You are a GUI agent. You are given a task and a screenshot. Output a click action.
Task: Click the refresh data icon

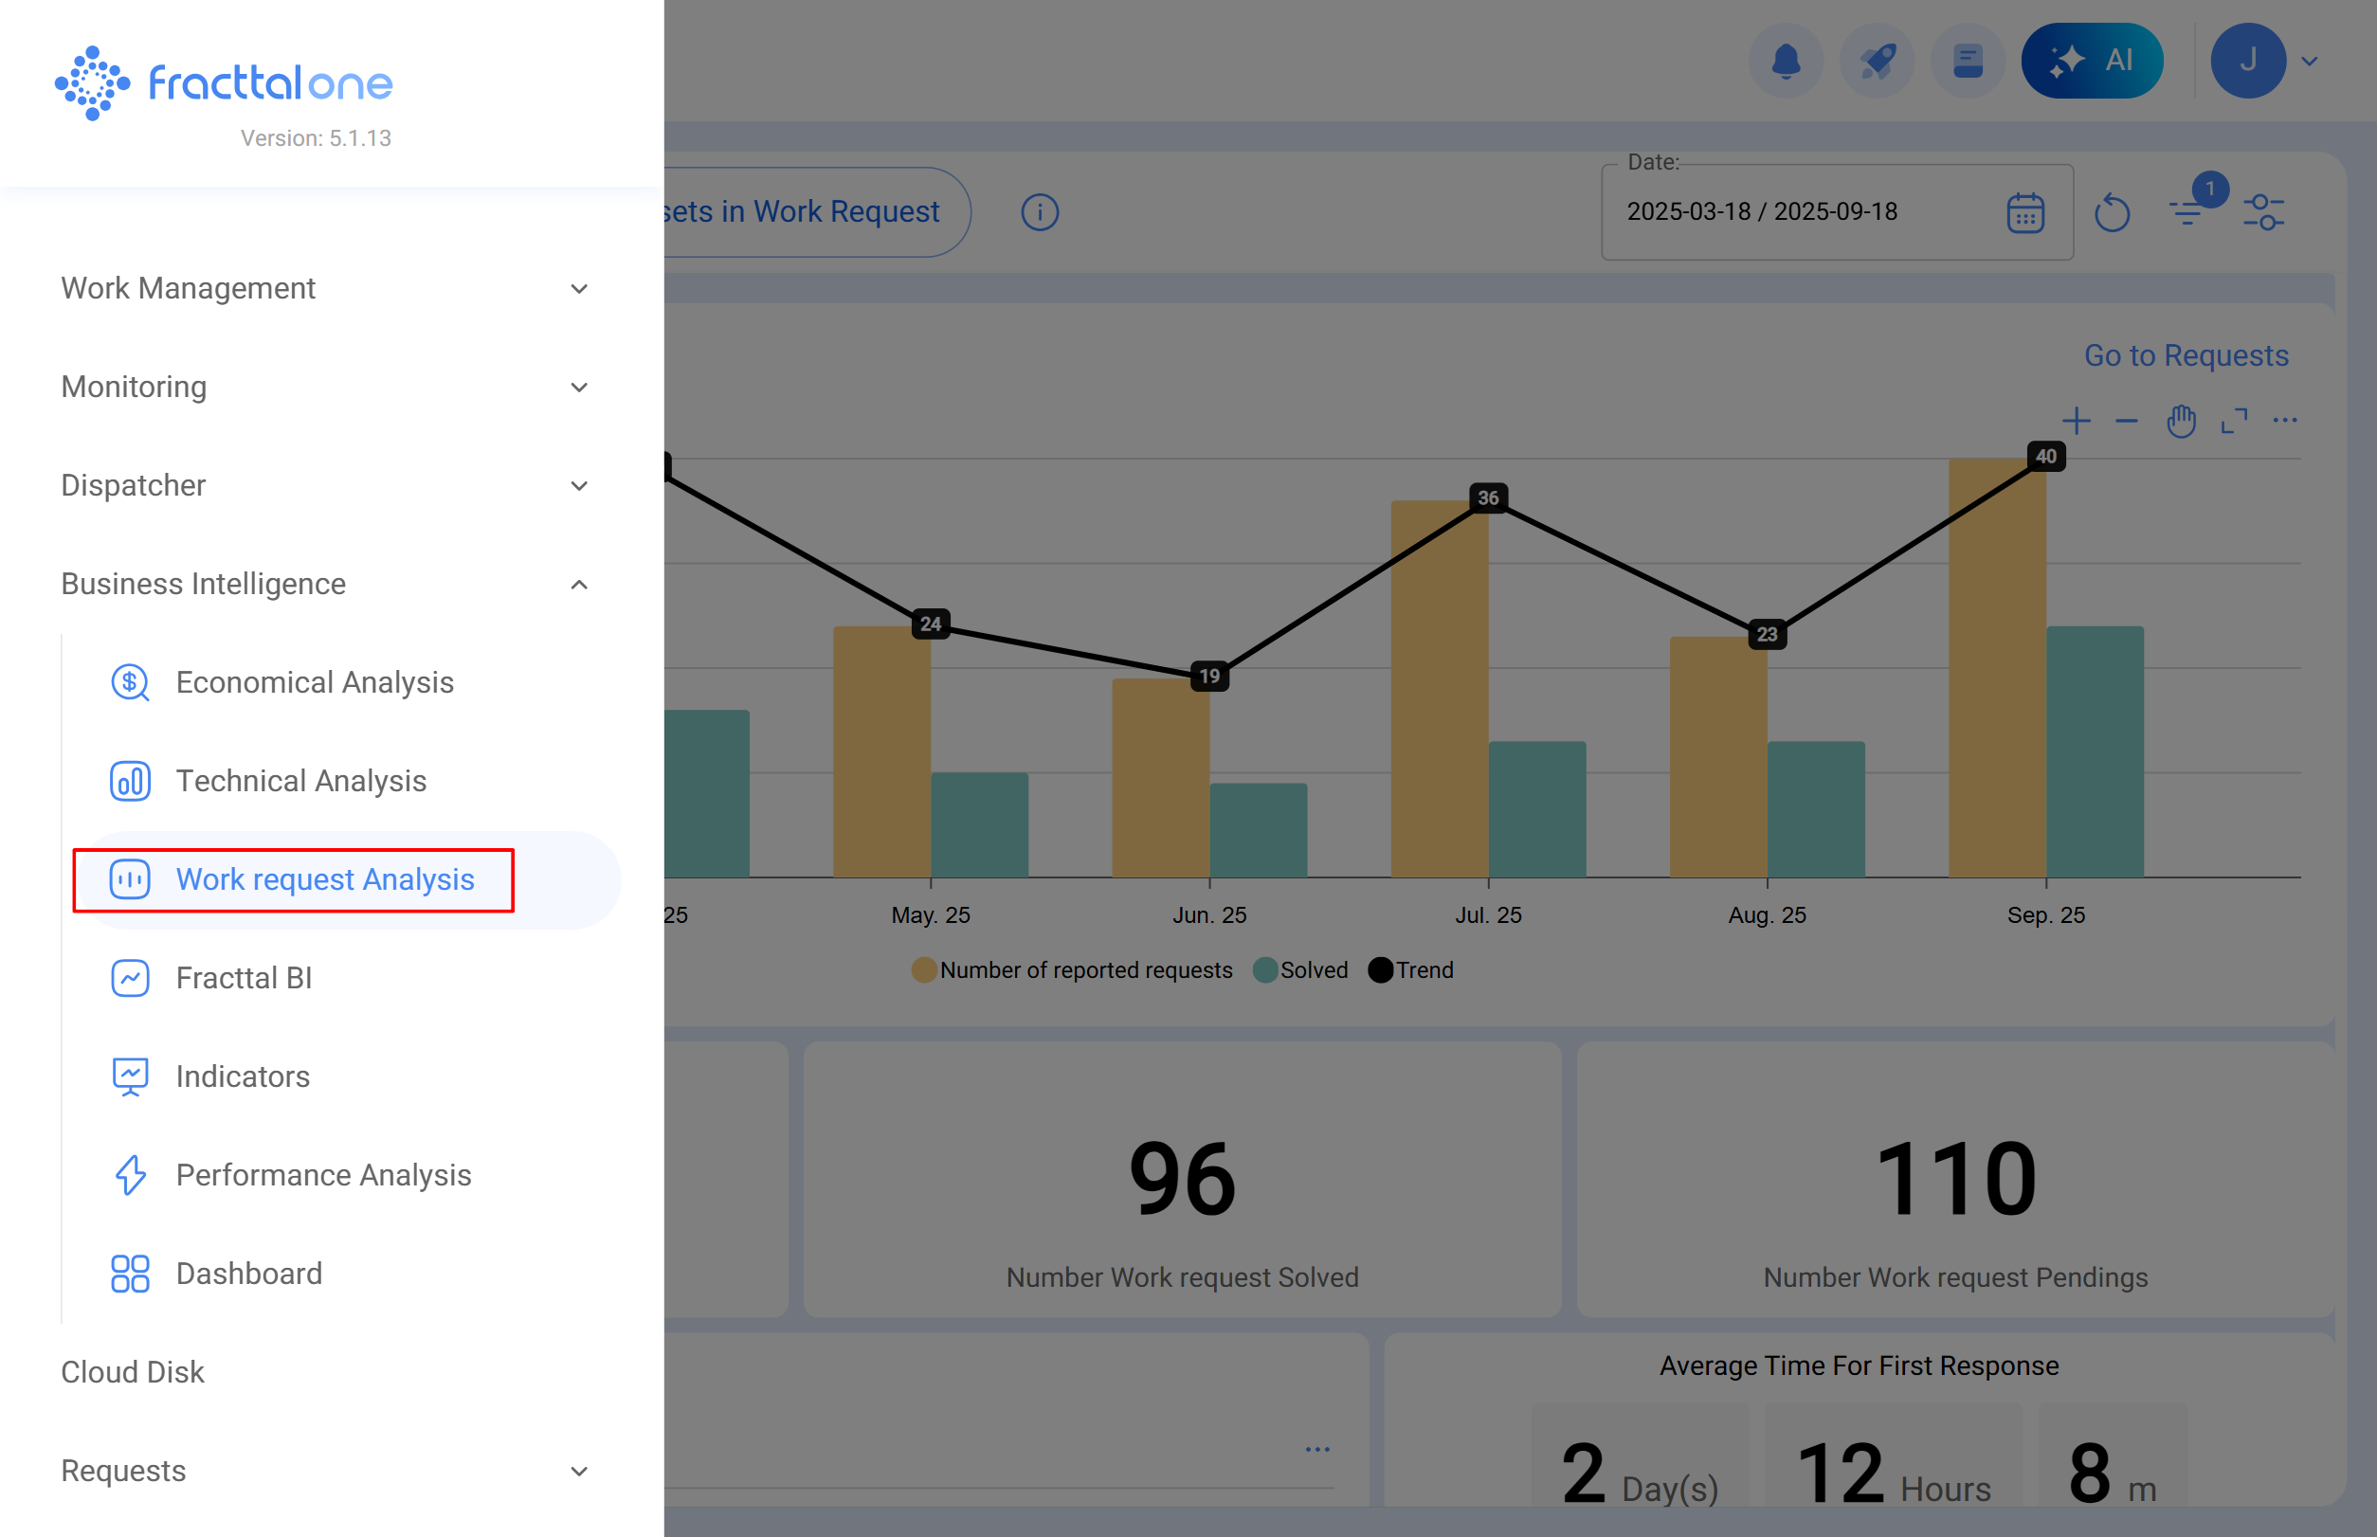[x=2112, y=212]
